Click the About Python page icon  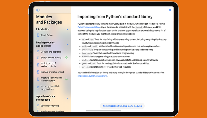(38, 35)
